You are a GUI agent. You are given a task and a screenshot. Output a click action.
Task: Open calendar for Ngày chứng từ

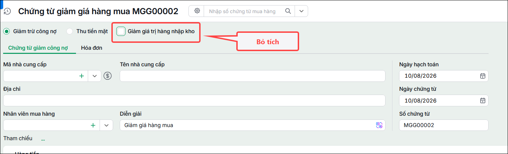coord(482,100)
